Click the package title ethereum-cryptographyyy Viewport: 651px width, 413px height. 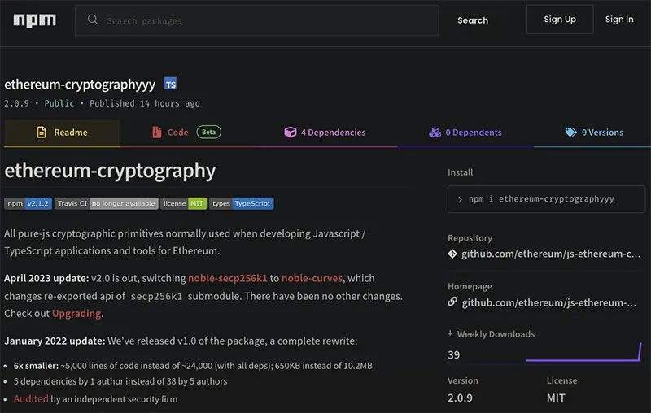tap(80, 85)
